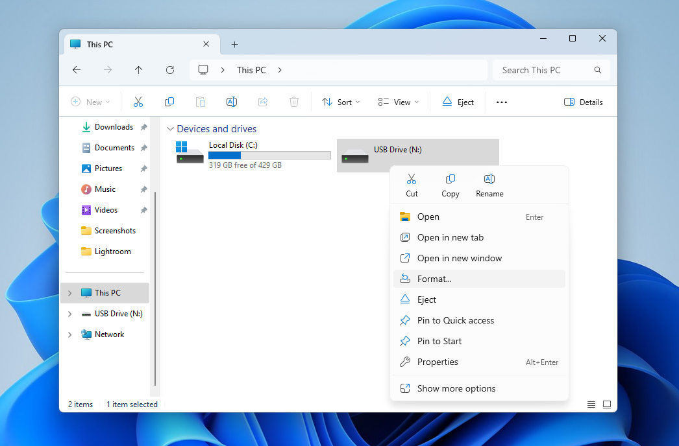This screenshot has width=679, height=446.
Task: Go back with the left arrow
Action: point(77,70)
